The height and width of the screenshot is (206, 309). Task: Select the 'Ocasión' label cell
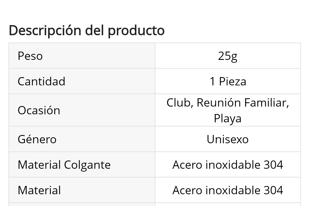click(x=82, y=110)
